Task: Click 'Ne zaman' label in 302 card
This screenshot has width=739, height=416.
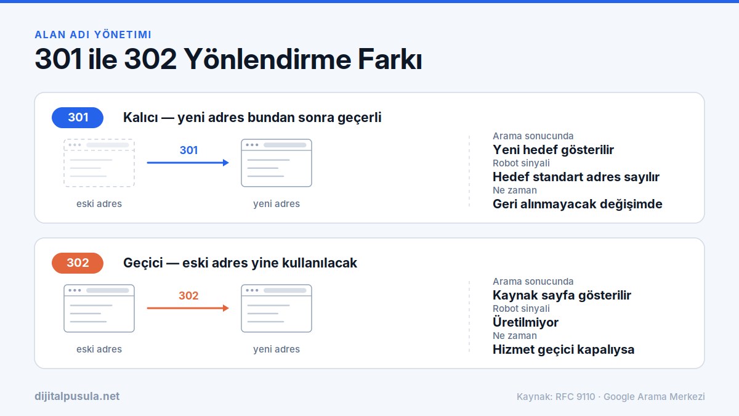Action: coord(515,336)
